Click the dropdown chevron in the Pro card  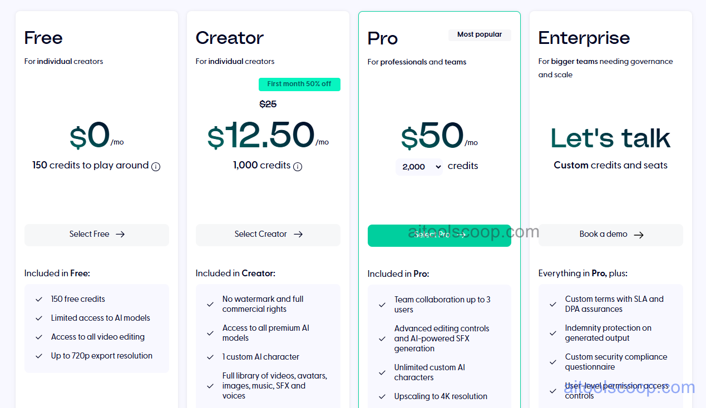tap(439, 167)
